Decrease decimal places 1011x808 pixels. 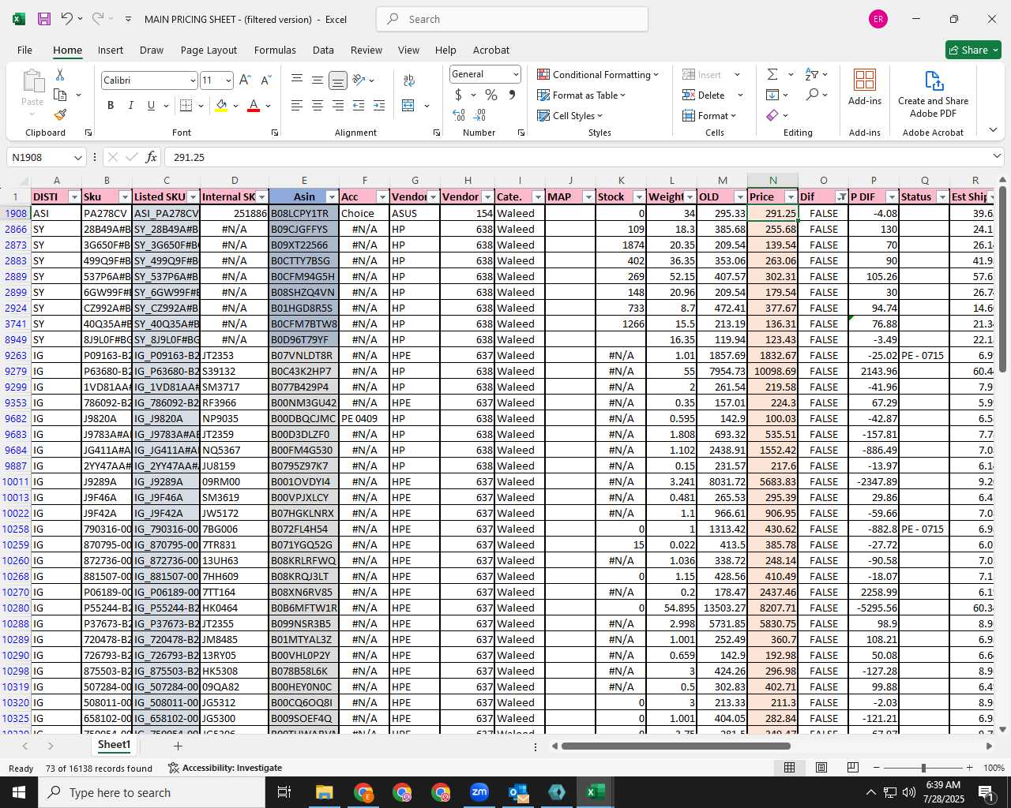point(481,115)
